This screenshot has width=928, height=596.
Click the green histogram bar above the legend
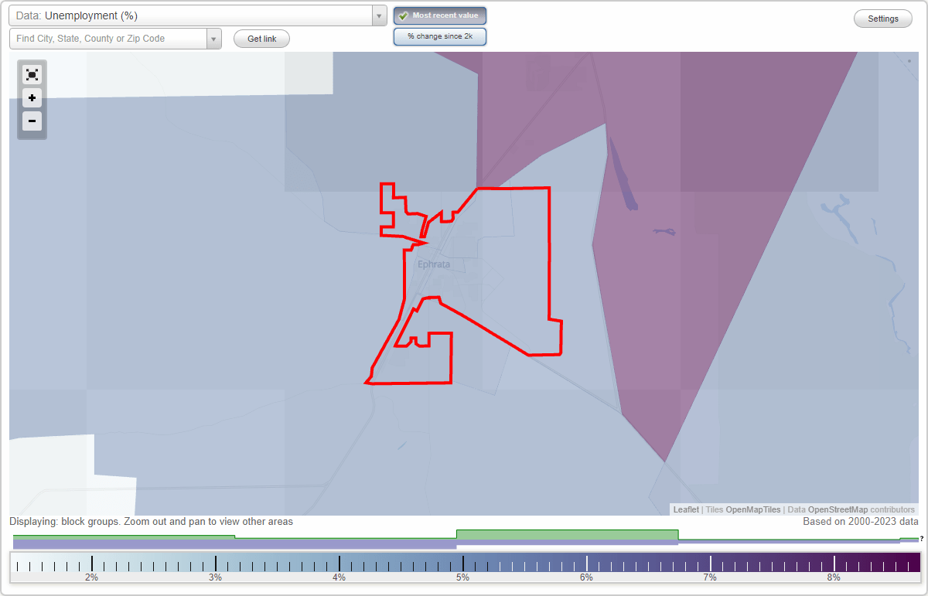pos(567,535)
